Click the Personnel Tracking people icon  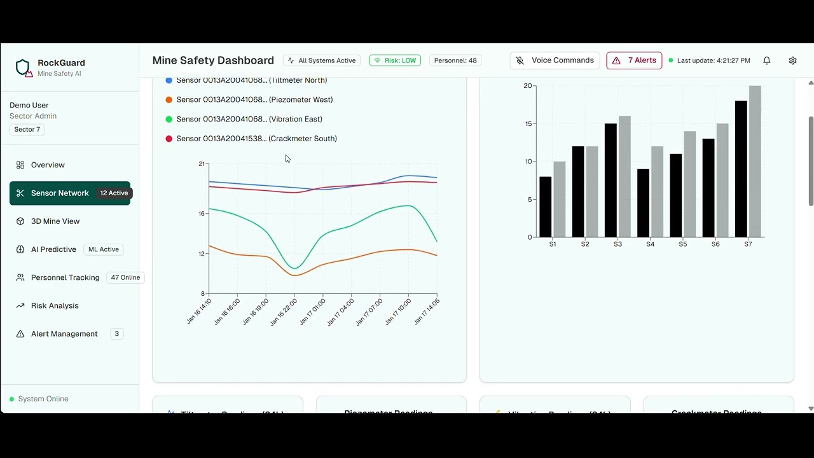coord(20,277)
